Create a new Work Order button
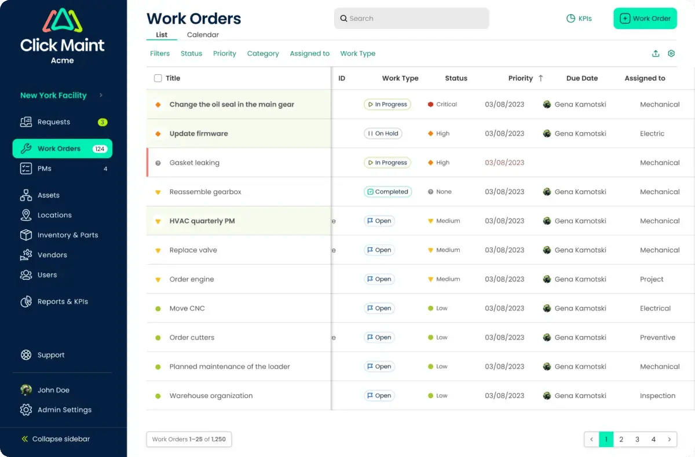The image size is (695, 457). click(645, 19)
